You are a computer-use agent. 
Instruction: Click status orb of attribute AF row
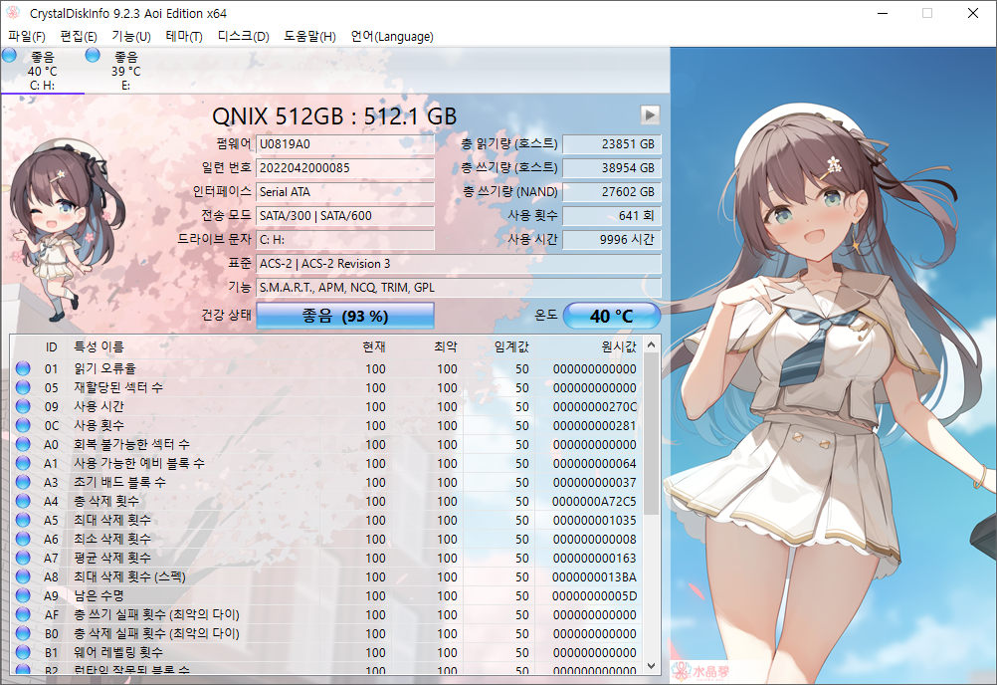coord(23,614)
